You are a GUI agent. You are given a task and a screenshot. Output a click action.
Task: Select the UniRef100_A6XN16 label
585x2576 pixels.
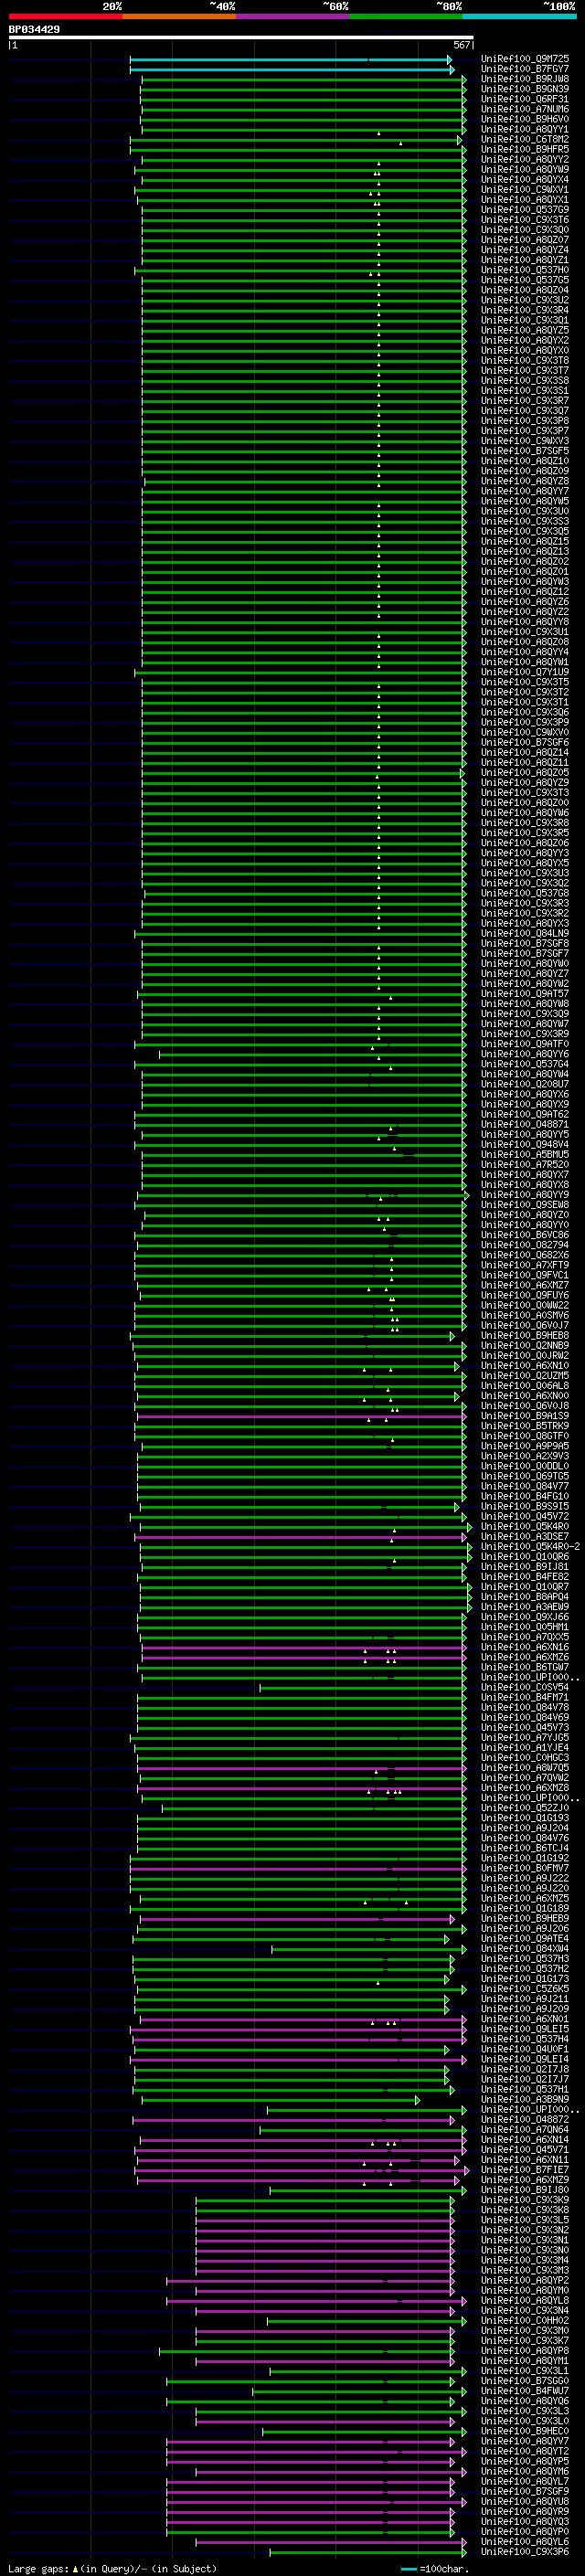[524, 1647]
